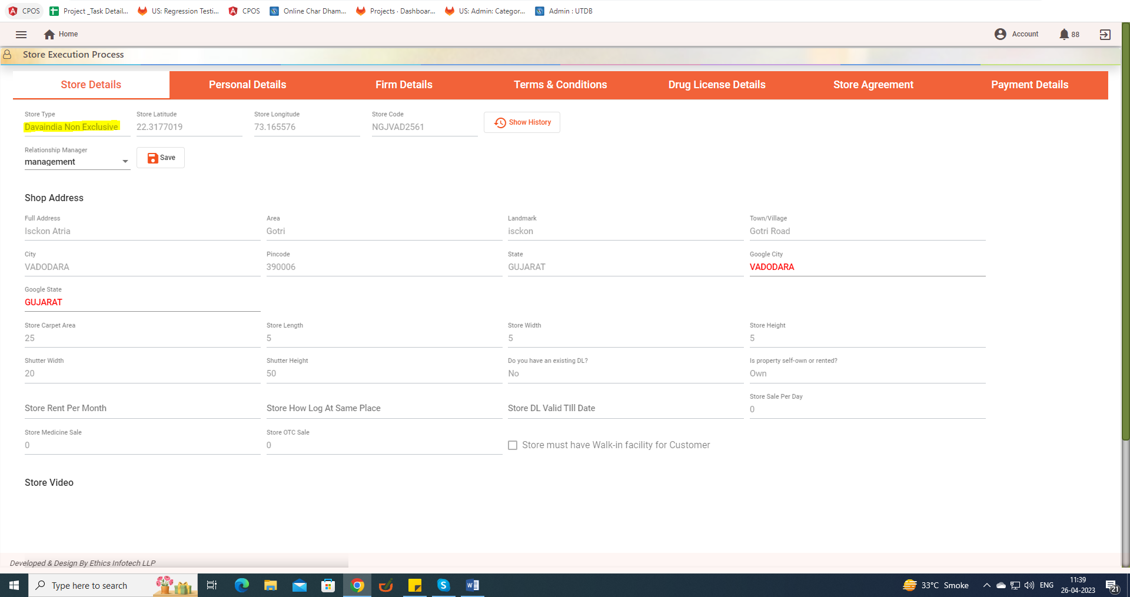Open the hamburger menu icon
Viewport: 1130px width, 597px height.
coord(21,34)
